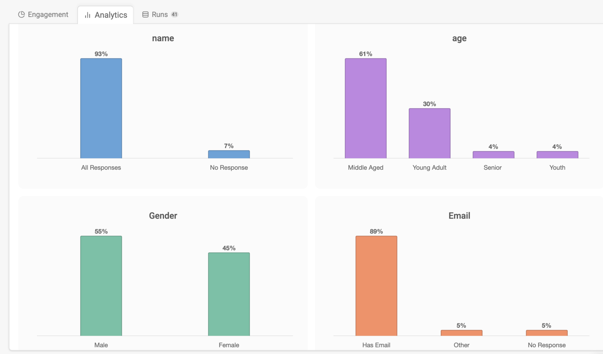Click the purple Youth bar

[557, 155]
